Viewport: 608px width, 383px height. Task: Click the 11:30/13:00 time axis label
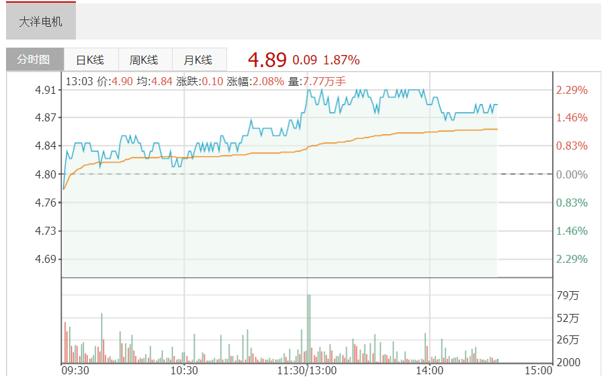(307, 371)
